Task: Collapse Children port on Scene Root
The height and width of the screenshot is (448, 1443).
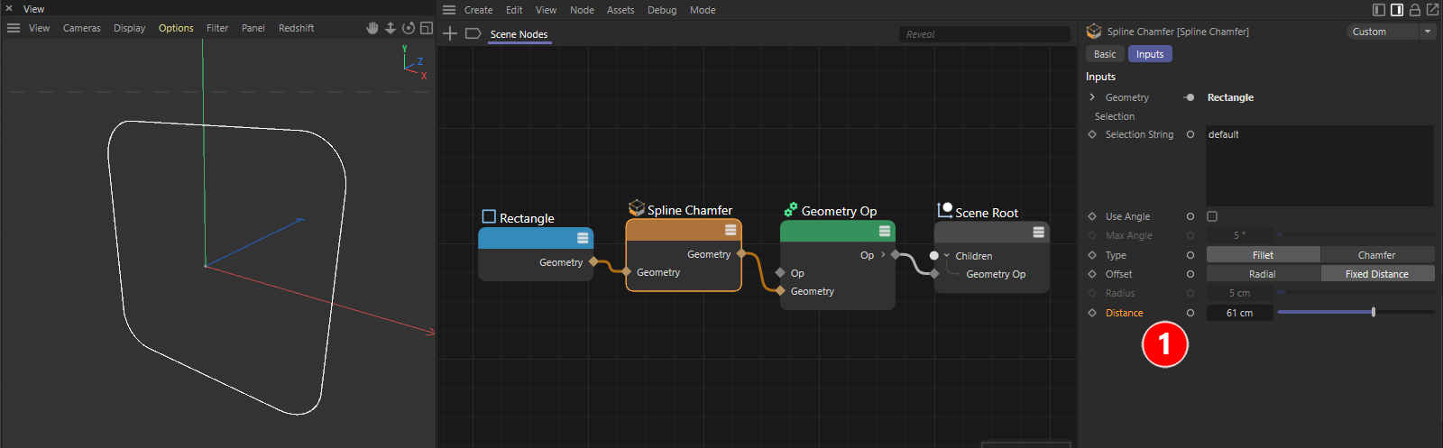Action: (946, 256)
